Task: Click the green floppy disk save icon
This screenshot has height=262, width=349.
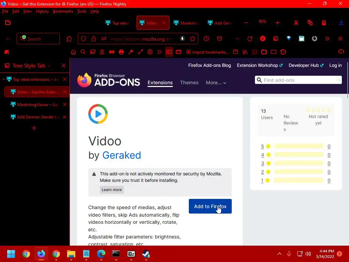Action: [x=302, y=39]
